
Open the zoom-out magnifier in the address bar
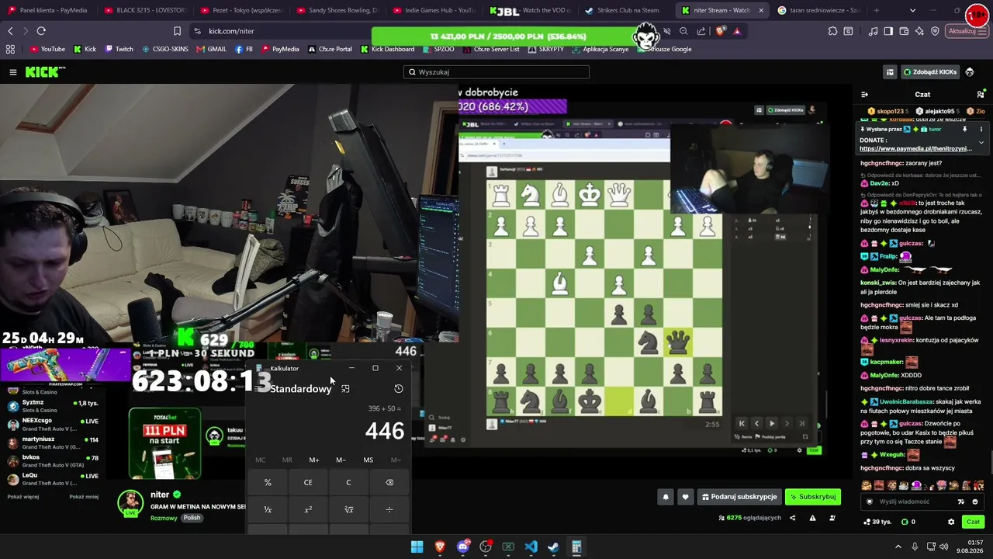[x=683, y=31]
